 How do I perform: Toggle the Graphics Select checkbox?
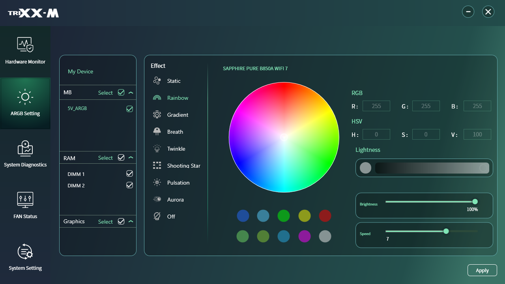[x=121, y=221]
